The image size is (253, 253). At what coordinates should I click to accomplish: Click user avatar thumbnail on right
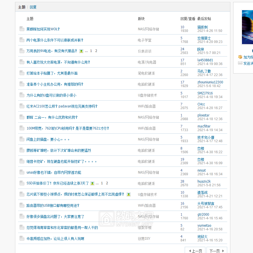[x=247, y=27]
